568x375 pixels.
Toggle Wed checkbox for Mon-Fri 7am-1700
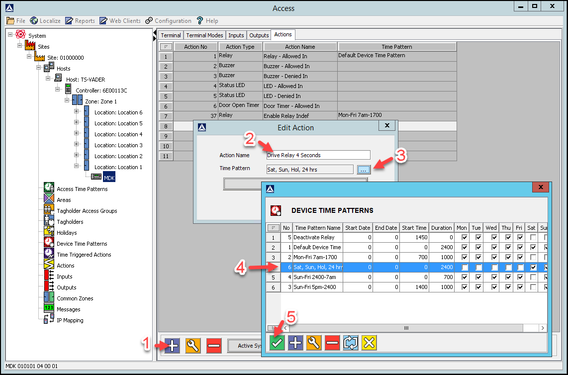pyautogui.click(x=494, y=257)
